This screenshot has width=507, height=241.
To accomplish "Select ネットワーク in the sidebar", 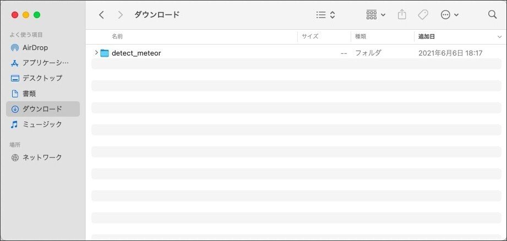I will (42, 157).
